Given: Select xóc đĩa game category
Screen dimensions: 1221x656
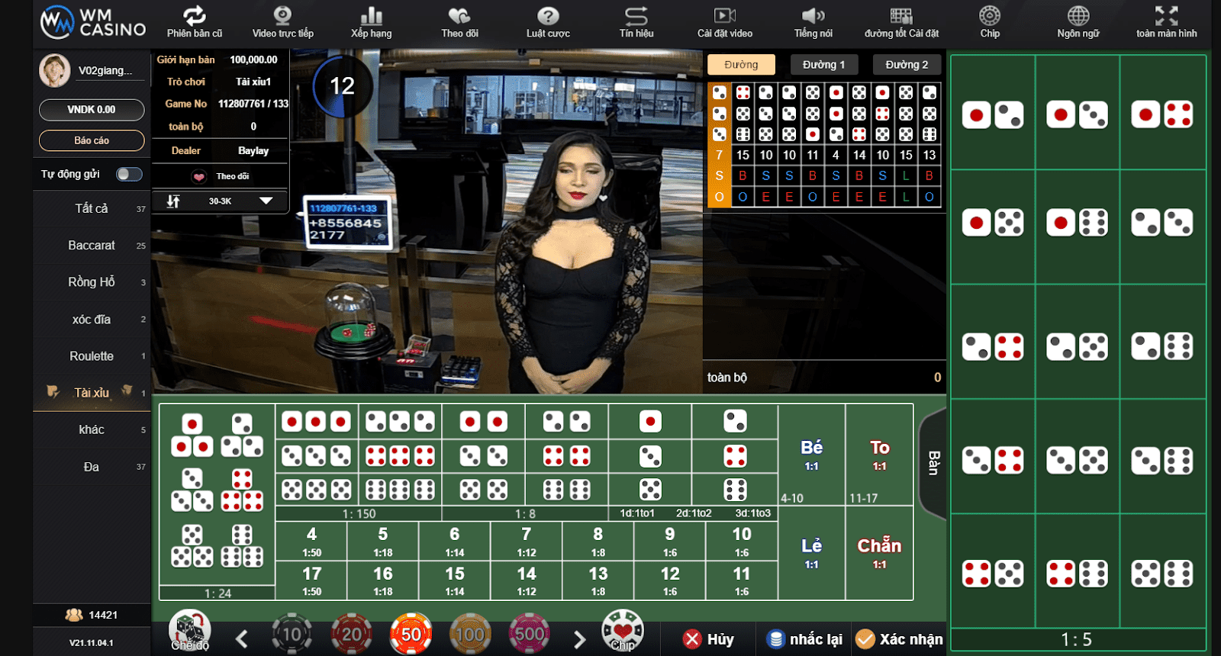Looking at the screenshot, I should pyautogui.click(x=92, y=319).
